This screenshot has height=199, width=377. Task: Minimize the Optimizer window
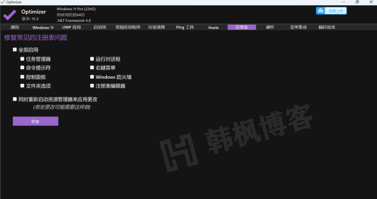[343, 2]
